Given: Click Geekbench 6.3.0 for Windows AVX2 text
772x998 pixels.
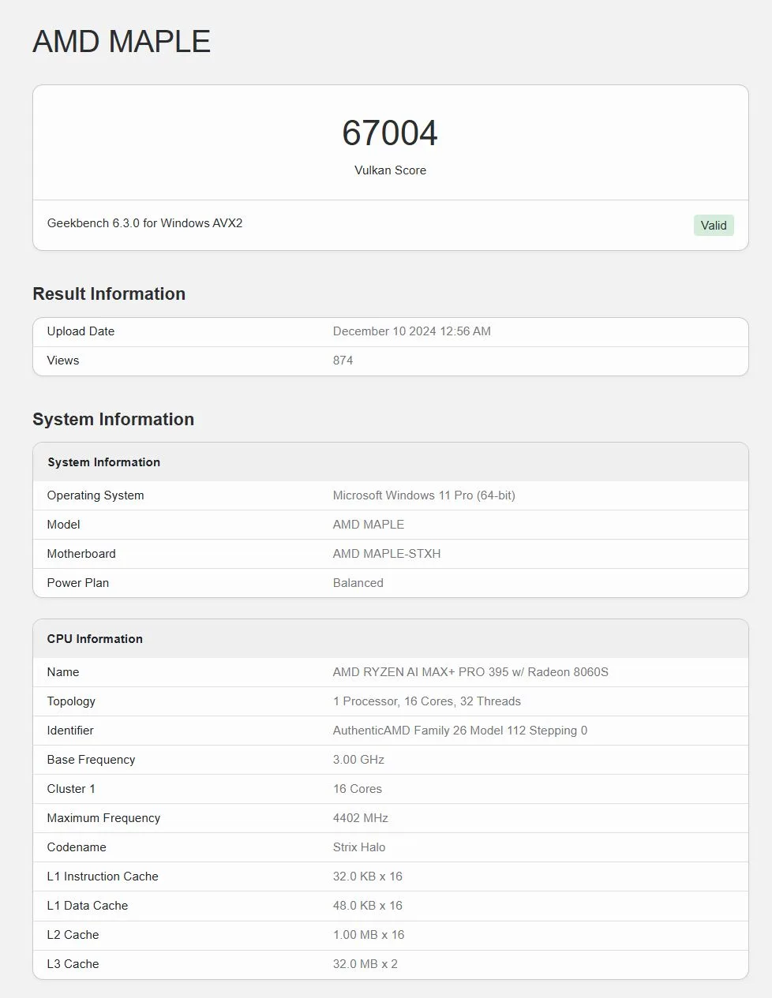Looking at the screenshot, I should click(144, 223).
